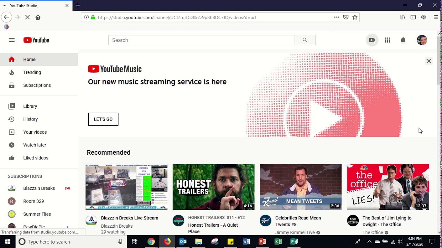Toggle Firefox sidebar view icon
The height and width of the screenshot is (248, 442).
point(413,17)
